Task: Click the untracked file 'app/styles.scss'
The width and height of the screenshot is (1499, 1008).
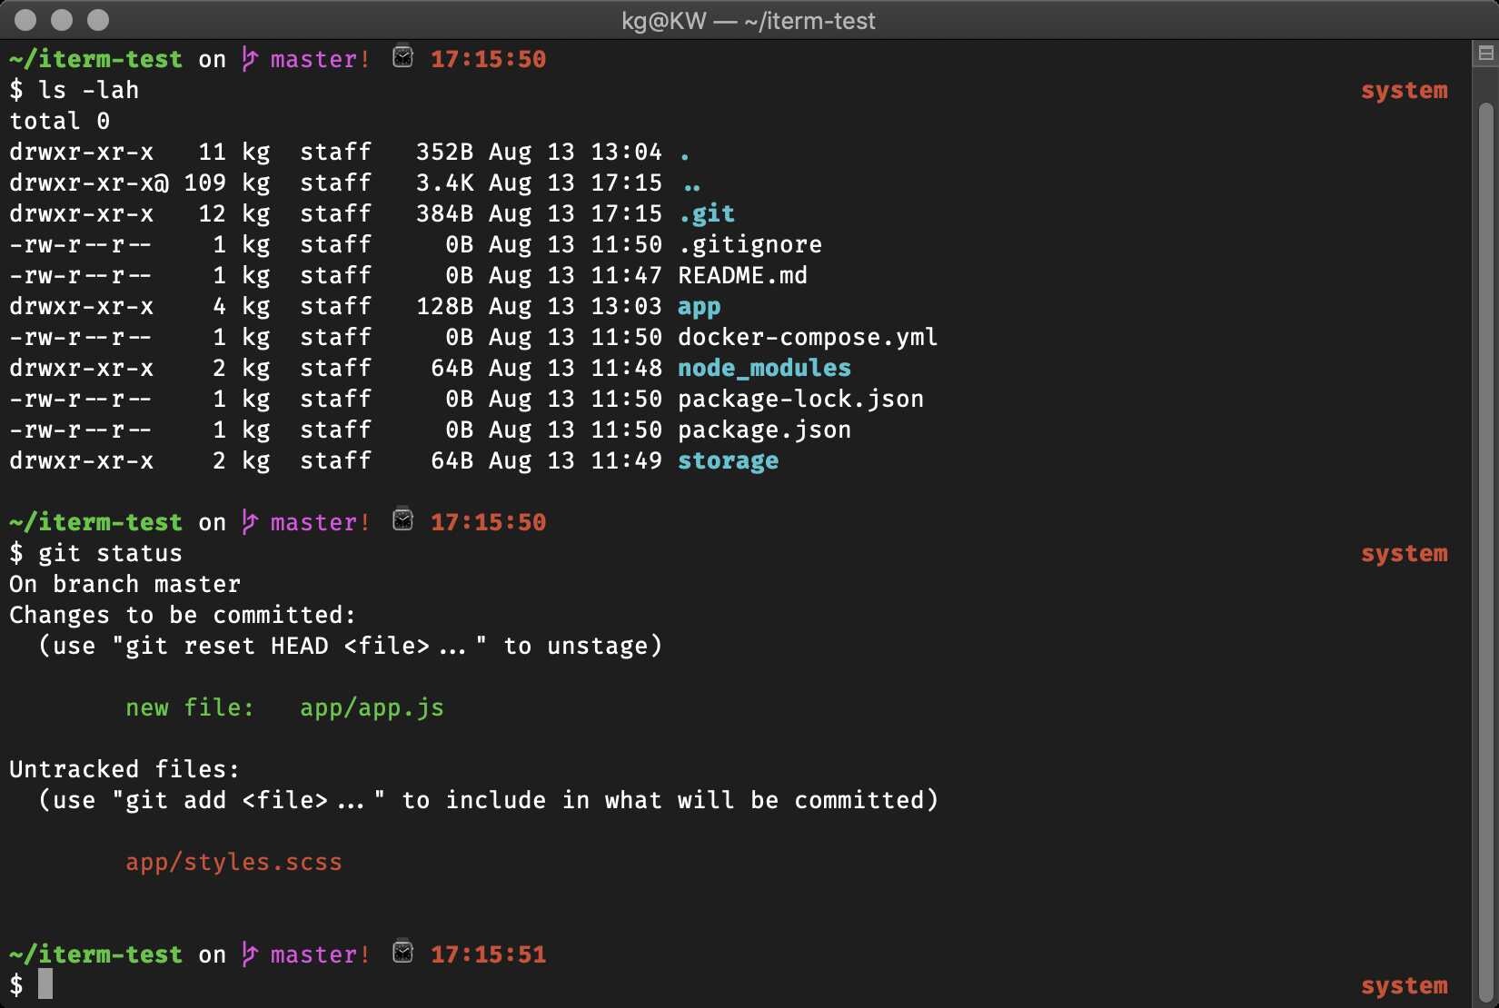Action: [x=234, y=862]
